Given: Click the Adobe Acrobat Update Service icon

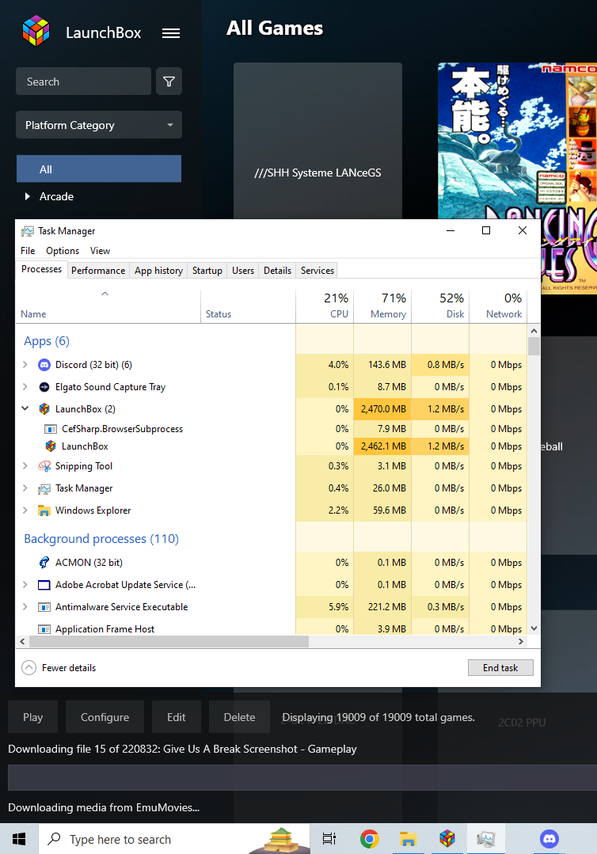Looking at the screenshot, I should click(44, 585).
